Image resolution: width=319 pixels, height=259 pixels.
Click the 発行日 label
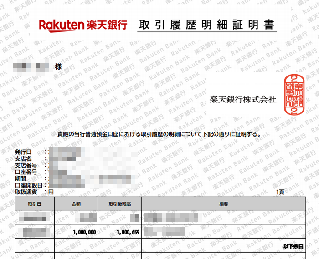23,152
